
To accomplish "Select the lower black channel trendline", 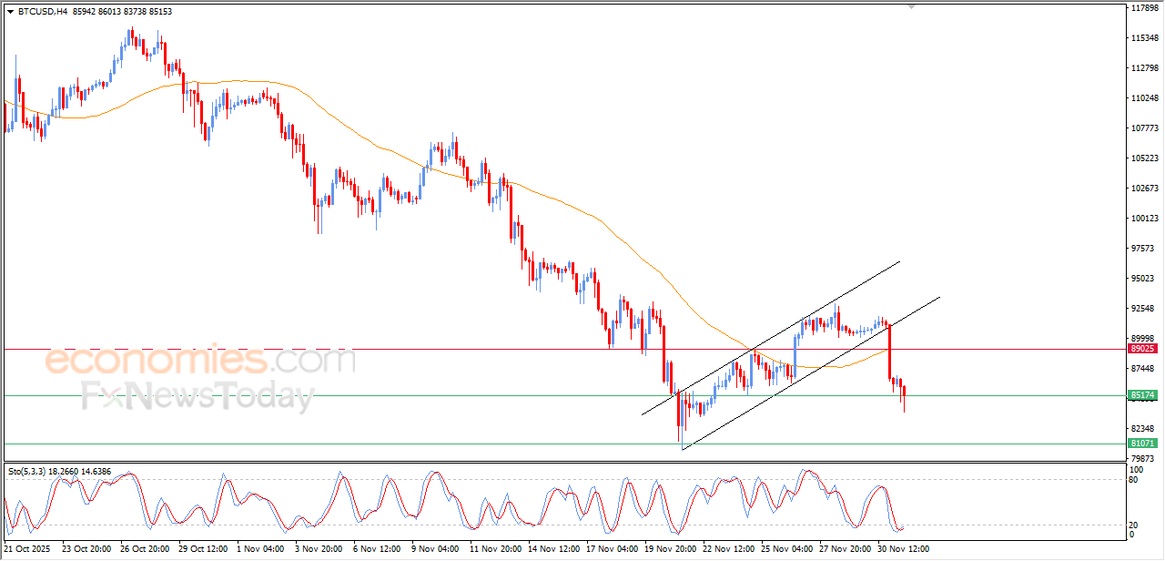I will tap(810, 372).
